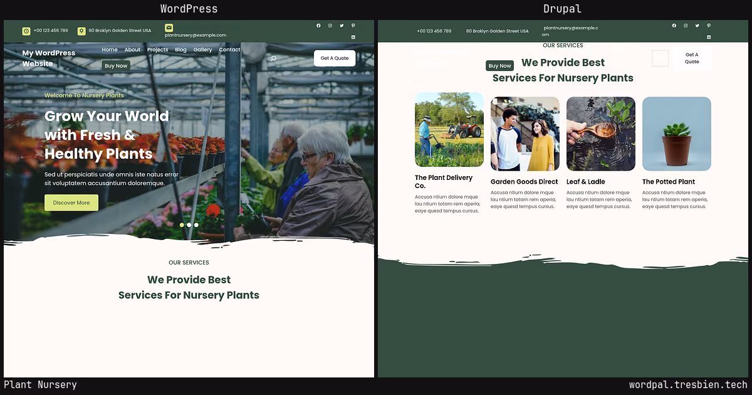Screen dimensions: 752x395
Task: Click Get A Quote button in WordPress pane
Action: [335, 58]
